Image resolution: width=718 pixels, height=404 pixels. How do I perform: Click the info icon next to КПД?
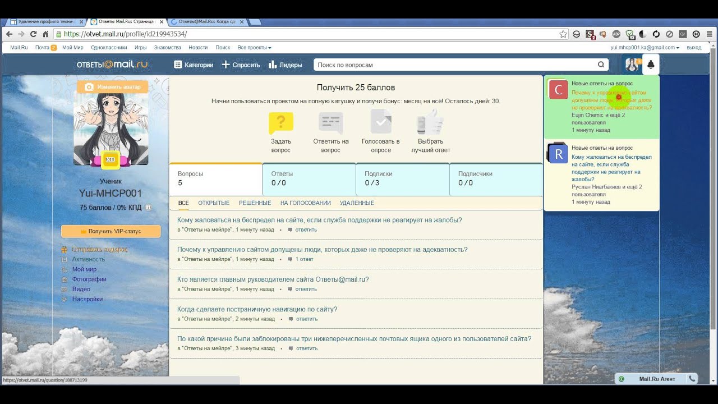(148, 208)
